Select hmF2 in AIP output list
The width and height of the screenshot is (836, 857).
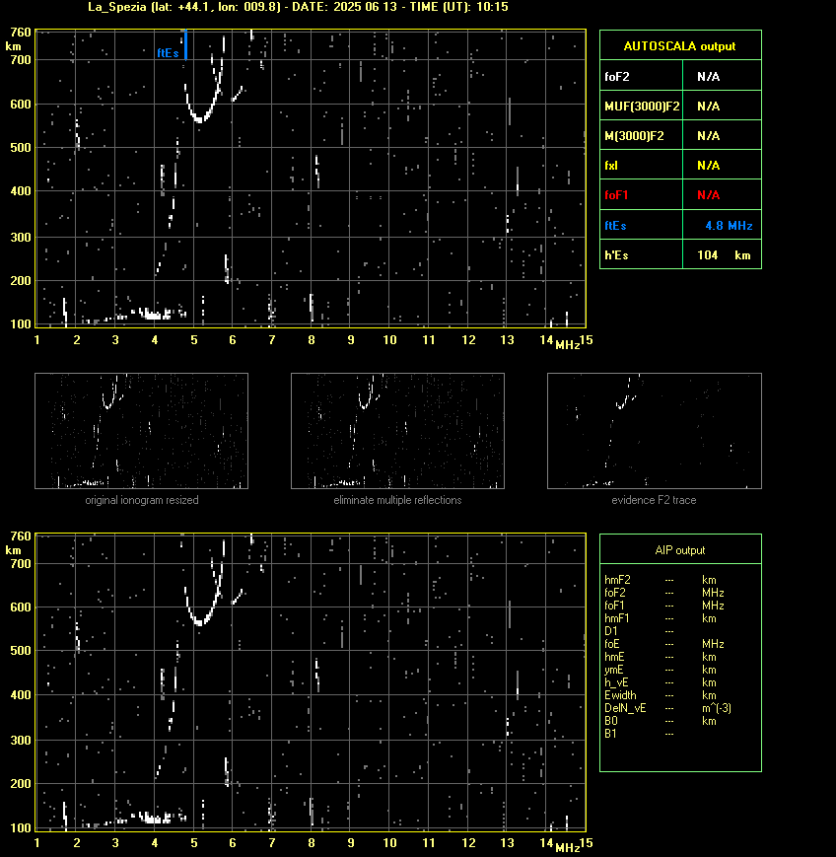(617, 580)
